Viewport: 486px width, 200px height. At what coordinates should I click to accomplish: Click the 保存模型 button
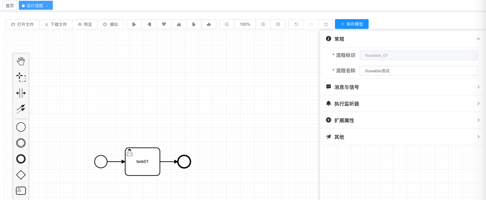pos(352,24)
